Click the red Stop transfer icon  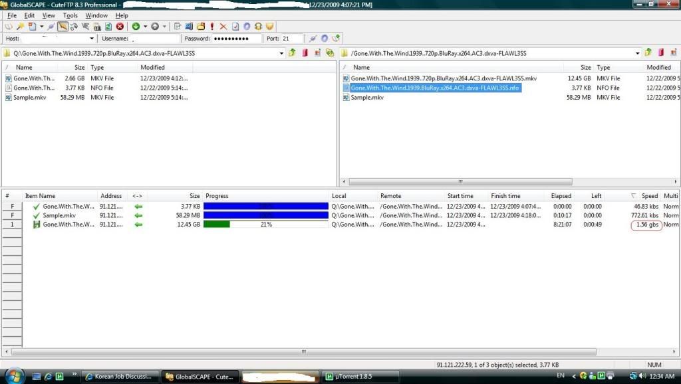pos(120,27)
